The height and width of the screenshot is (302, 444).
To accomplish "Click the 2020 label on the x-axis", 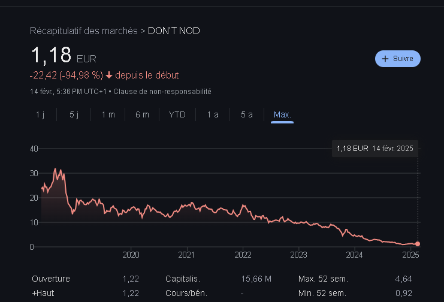I will (x=131, y=255).
